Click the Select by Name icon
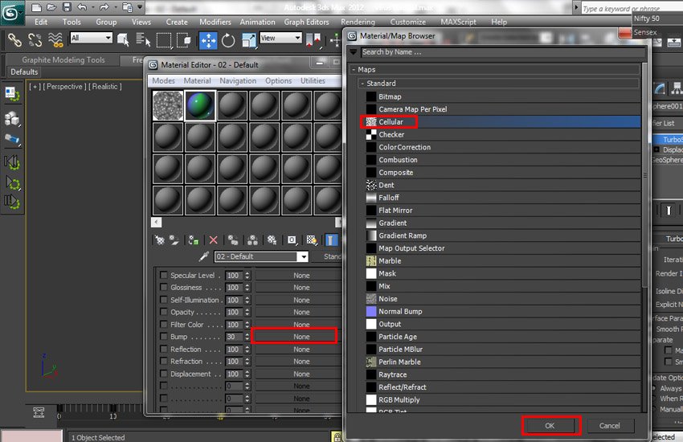 tap(143, 39)
